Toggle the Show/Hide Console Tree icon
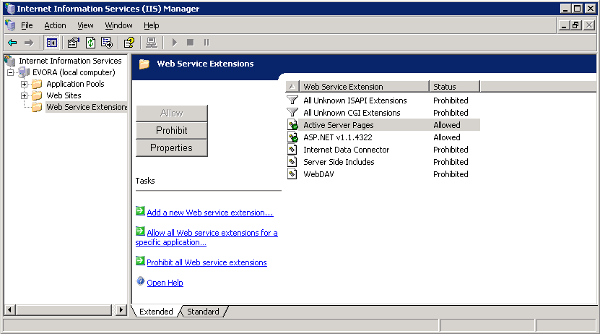Screen dimensions: 600x334 click(51, 43)
